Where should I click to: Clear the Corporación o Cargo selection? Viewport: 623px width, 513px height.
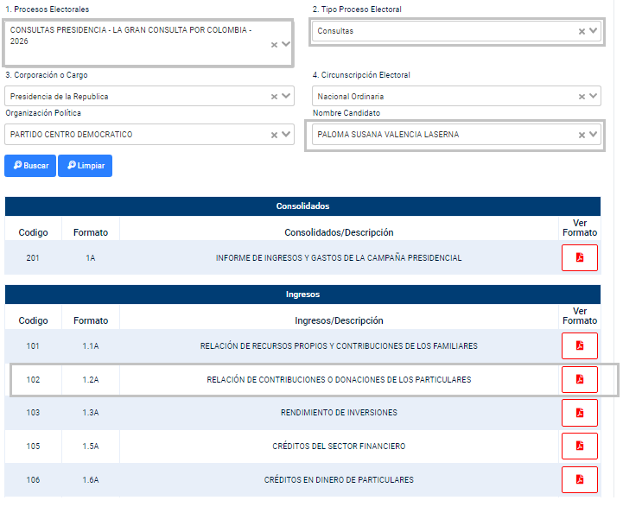pos(274,97)
